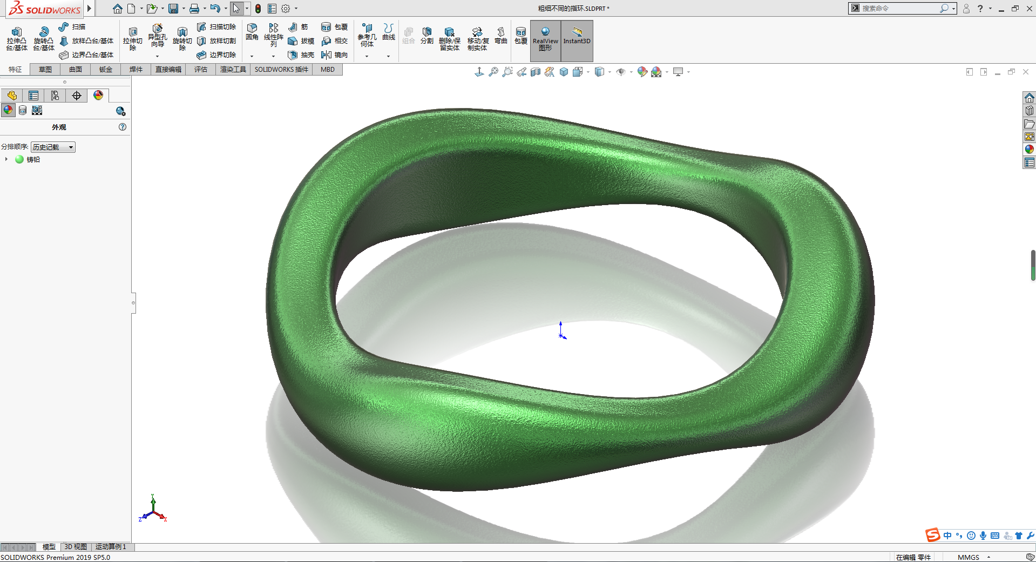Click the Split (分割) tool
The image size is (1036, 562).
[427, 36]
